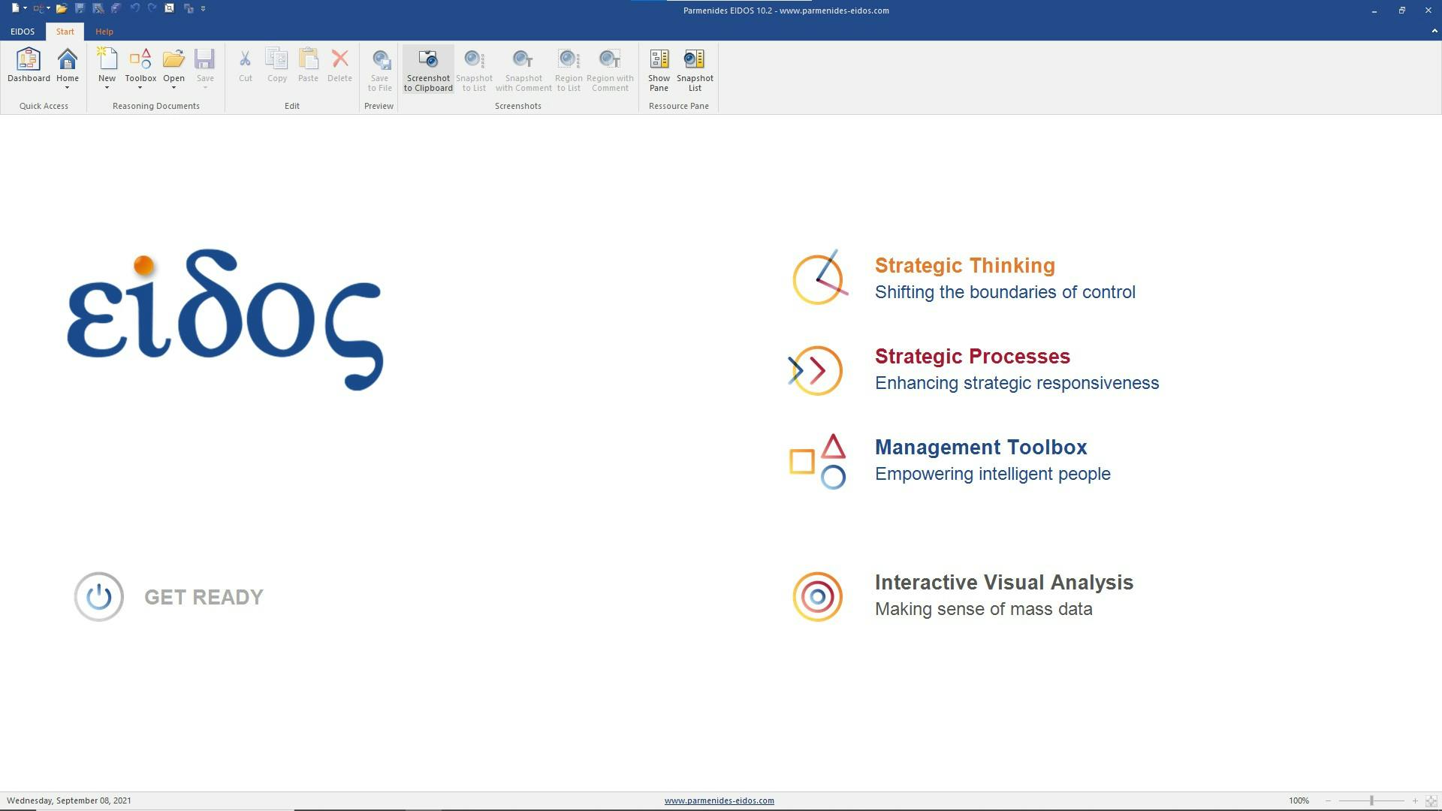Open a file via the folder icon
The width and height of the screenshot is (1442, 811).
click(62, 9)
